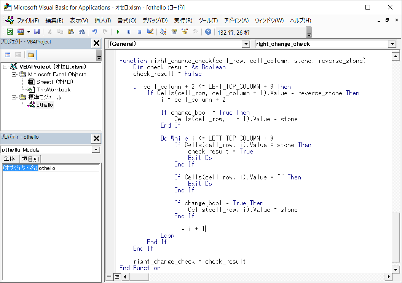Click the Find binoculars icon
Viewport: 402px width, 283px height.
pyautogui.click(x=81, y=32)
